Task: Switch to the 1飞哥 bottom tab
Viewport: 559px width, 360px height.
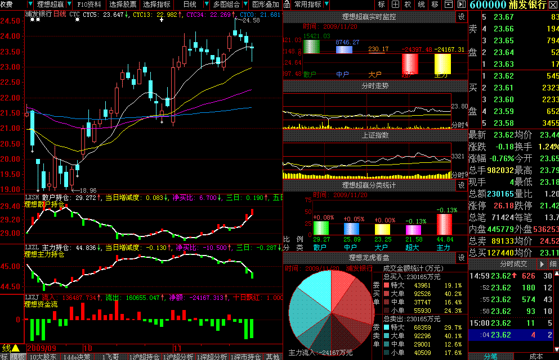Action: coord(110,357)
